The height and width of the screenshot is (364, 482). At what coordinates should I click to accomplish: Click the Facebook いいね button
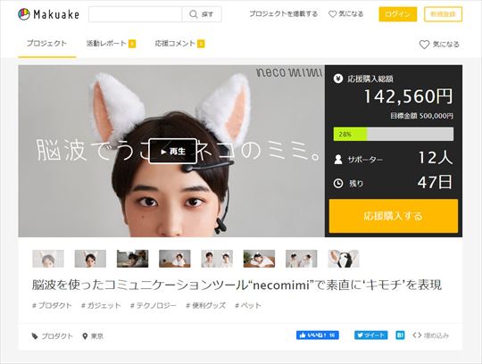318,335
